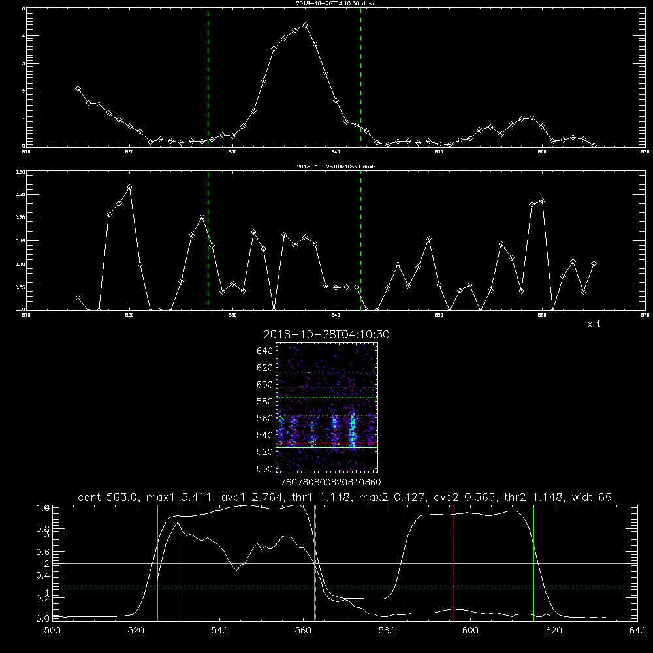This screenshot has width=653, height=653.
Task: Click the '520' tick label on bottom plot x-axis
Action: point(136,631)
